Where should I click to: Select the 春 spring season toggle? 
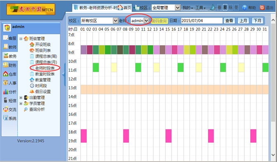point(219,7)
